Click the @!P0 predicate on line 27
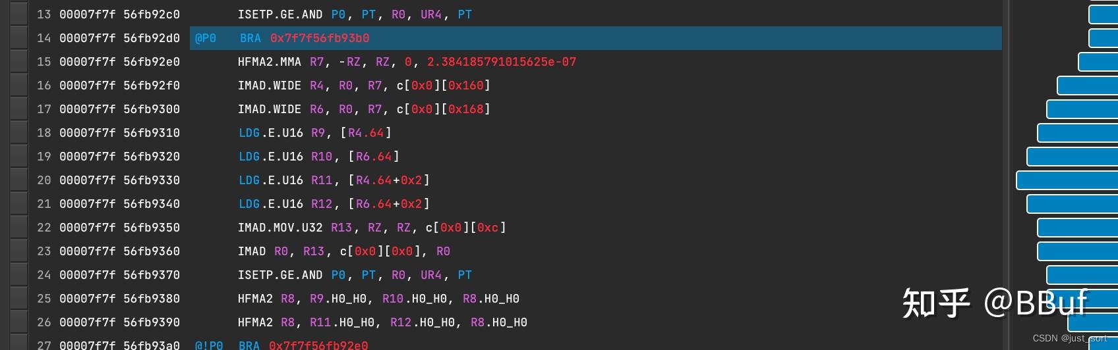The height and width of the screenshot is (350, 1118). 209,345
